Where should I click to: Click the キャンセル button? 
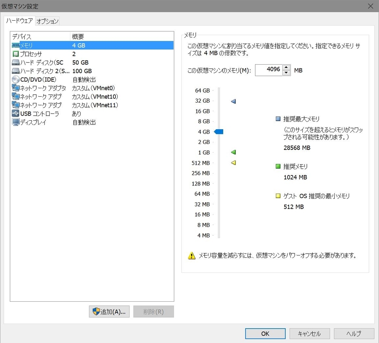(x=309, y=333)
